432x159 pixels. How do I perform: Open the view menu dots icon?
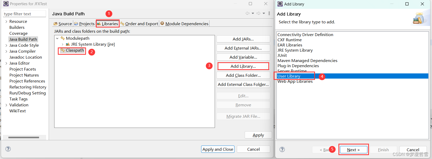point(269,13)
